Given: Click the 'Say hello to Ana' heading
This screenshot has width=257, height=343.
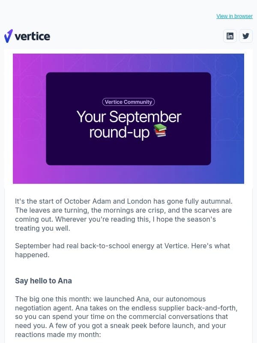Looking at the screenshot, I should (x=43, y=281).
